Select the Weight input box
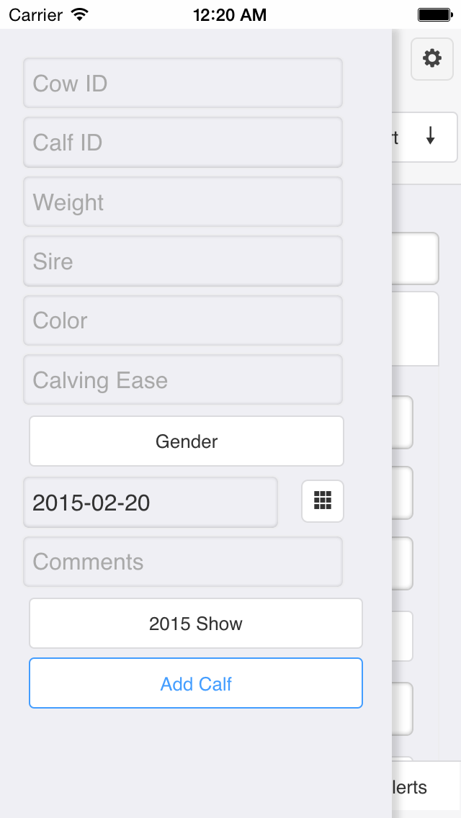 (x=183, y=202)
